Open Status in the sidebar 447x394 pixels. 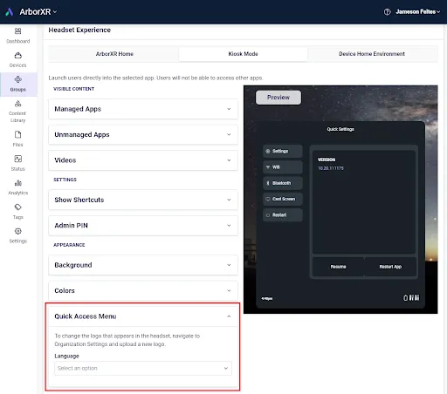click(18, 163)
